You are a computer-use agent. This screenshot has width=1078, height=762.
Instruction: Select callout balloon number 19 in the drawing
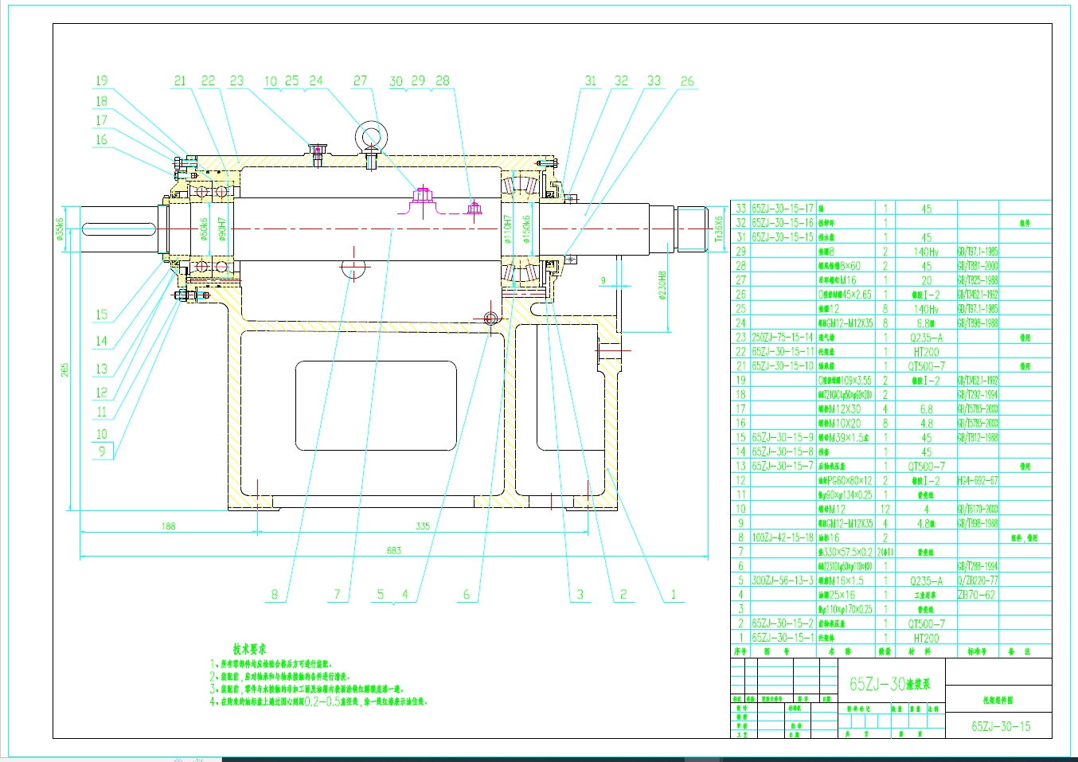101,80
